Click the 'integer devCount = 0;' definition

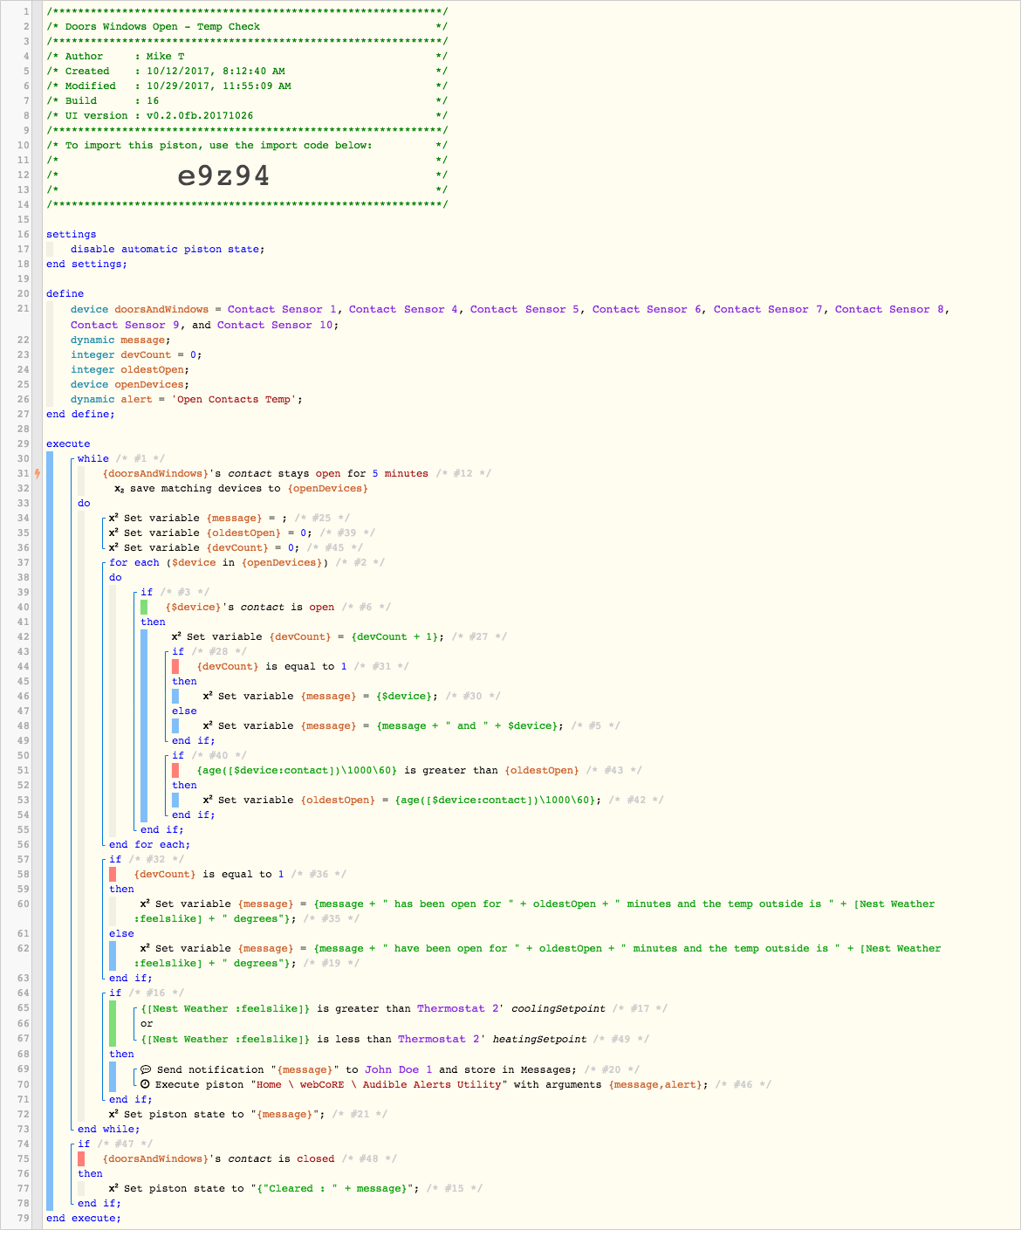click(137, 354)
